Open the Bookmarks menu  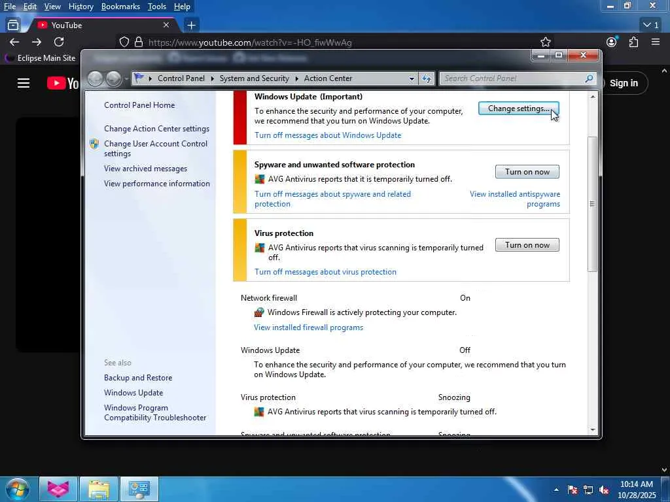[x=120, y=7]
